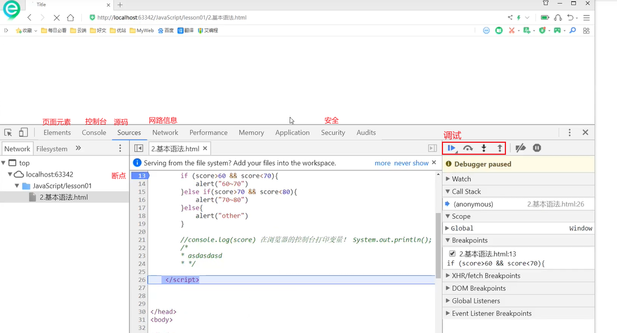
Task: Step into next function call
Action: (x=484, y=148)
